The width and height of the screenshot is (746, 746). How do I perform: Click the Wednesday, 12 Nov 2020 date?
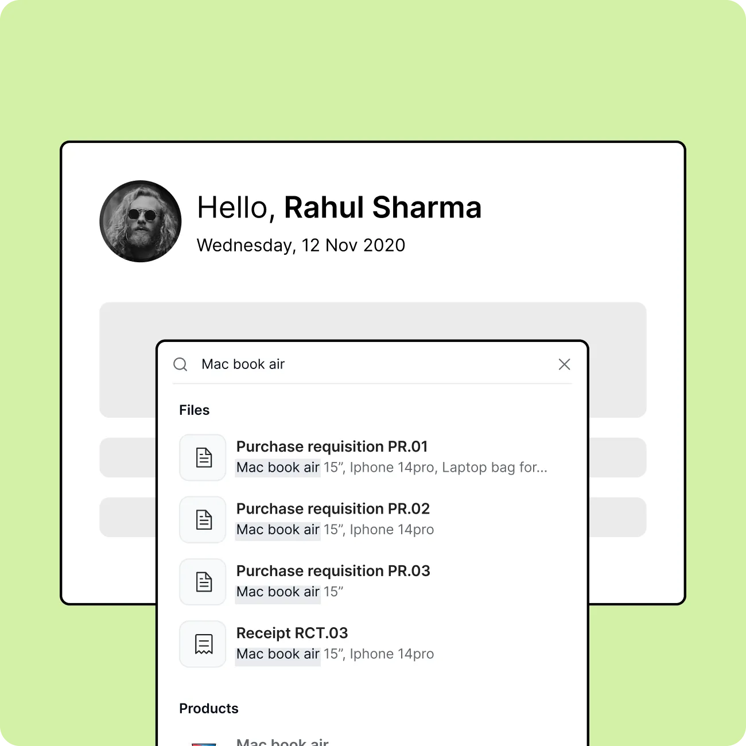tap(301, 245)
